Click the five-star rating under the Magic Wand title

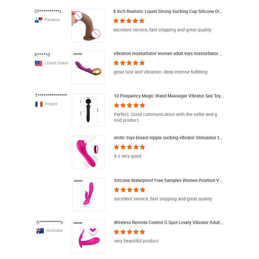coord(129,105)
